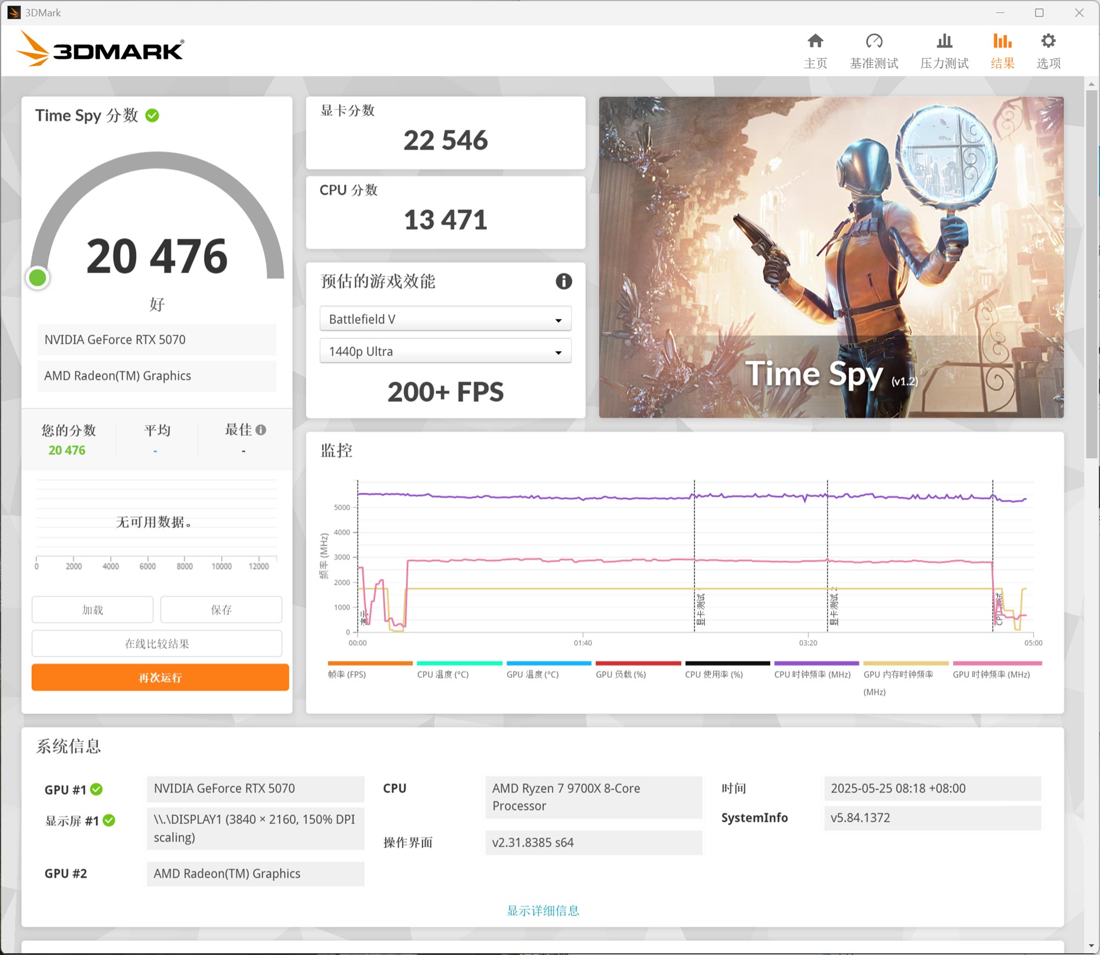
Task: Open the Stress Test bar chart icon
Action: [x=944, y=42]
